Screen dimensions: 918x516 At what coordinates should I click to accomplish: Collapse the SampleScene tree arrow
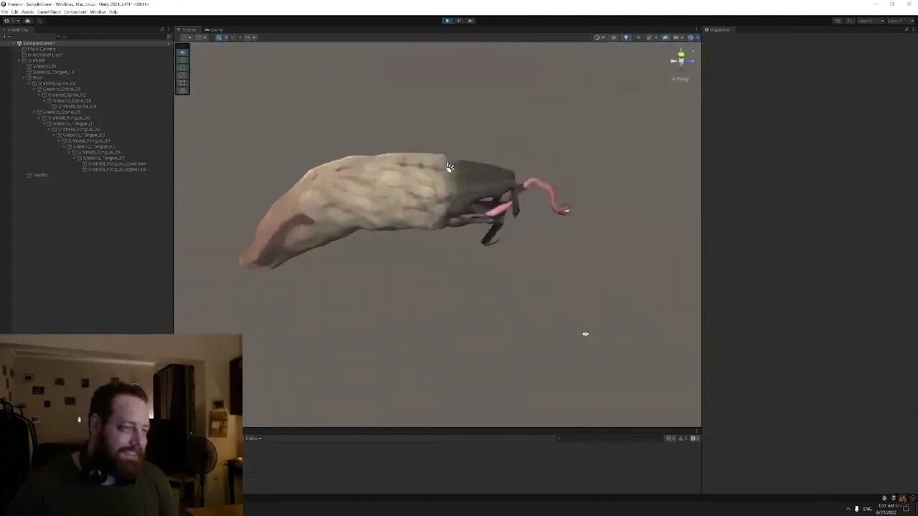coord(14,43)
